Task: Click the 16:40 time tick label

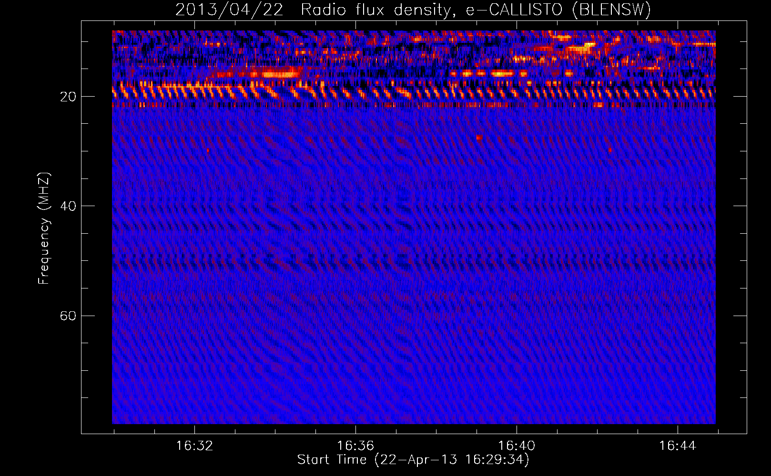Action: pyautogui.click(x=517, y=446)
